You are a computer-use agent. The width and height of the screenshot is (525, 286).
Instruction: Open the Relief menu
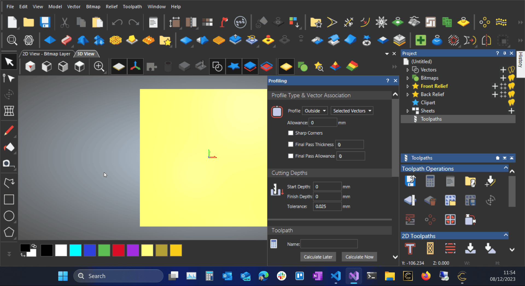click(x=112, y=7)
